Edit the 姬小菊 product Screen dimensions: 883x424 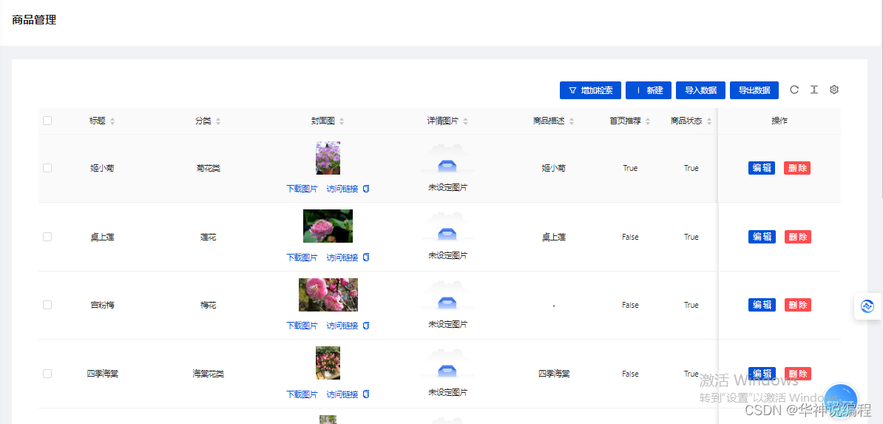click(762, 168)
